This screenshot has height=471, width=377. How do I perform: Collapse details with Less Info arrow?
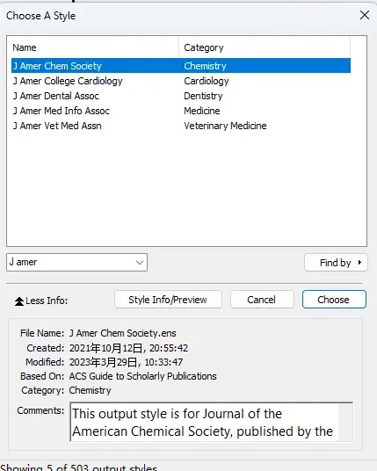[x=19, y=301]
